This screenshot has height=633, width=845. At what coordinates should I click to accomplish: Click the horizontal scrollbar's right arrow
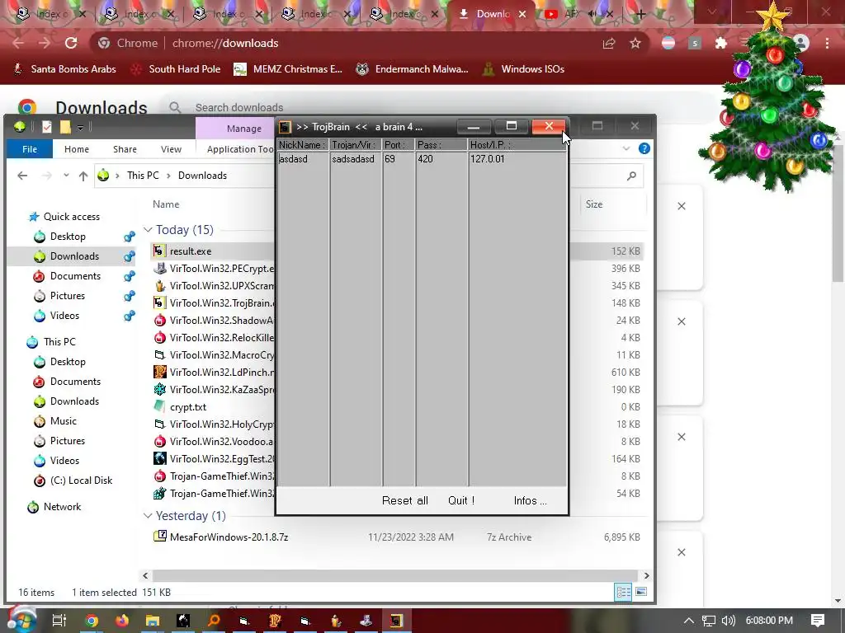pos(646,575)
